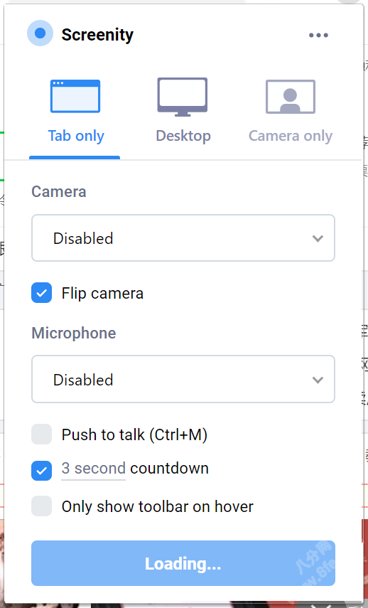Select the Tab only browser window icon
The image size is (368, 608).
tap(75, 96)
